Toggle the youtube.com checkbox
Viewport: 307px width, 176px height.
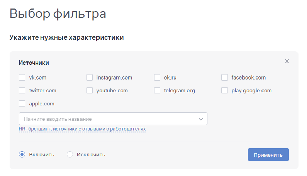[x=90, y=90]
